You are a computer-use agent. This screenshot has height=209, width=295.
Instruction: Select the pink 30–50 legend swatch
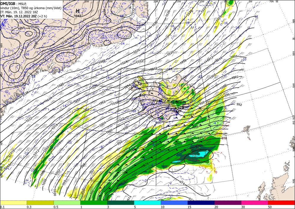pyautogui.click(x=255, y=203)
